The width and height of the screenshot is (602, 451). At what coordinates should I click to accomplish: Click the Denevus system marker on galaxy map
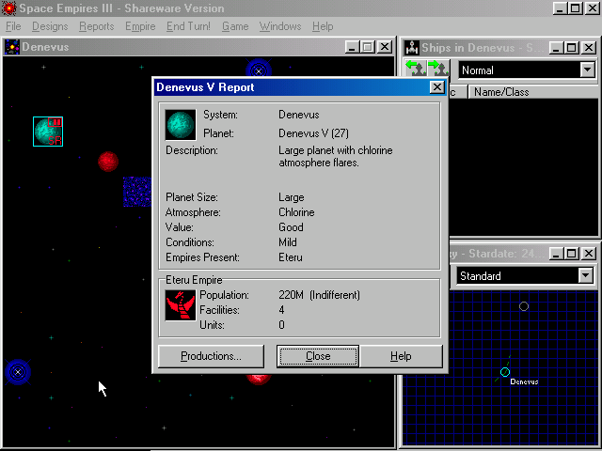click(x=505, y=372)
